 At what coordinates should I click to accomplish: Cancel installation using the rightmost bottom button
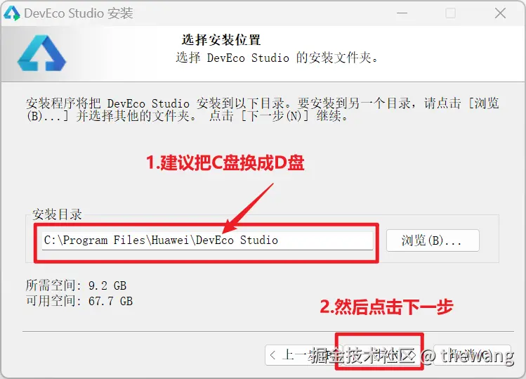473,355
